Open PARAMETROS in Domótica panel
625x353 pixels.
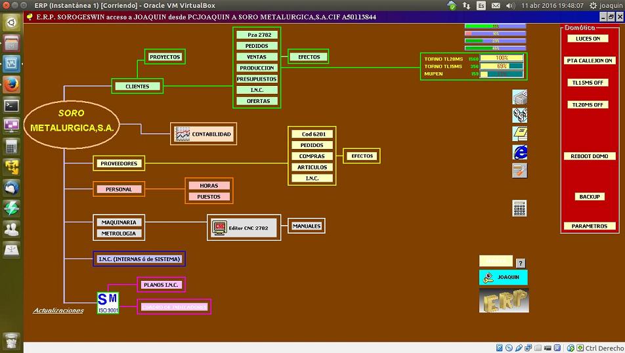pyautogui.click(x=590, y=226)
